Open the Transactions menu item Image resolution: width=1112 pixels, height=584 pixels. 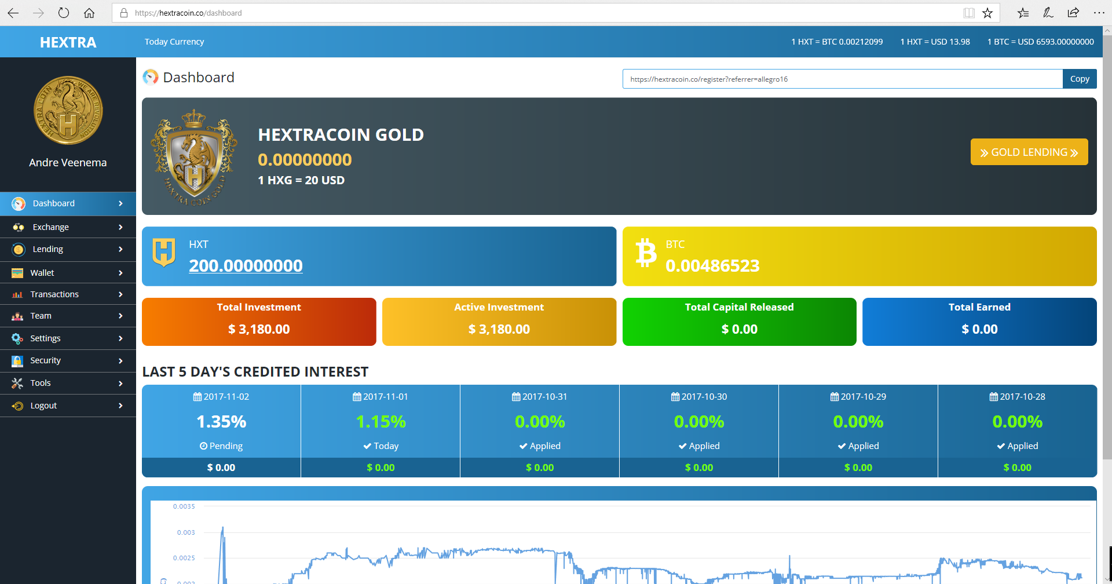pyautogui.click(x=68, y=294)
